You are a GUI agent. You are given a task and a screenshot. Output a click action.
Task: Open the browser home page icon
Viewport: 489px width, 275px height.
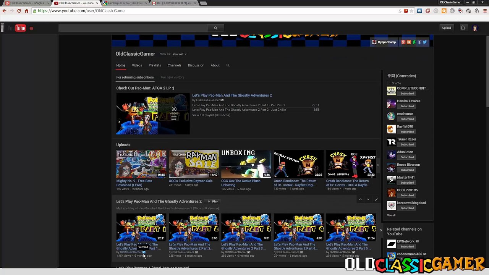pos(26,11)
